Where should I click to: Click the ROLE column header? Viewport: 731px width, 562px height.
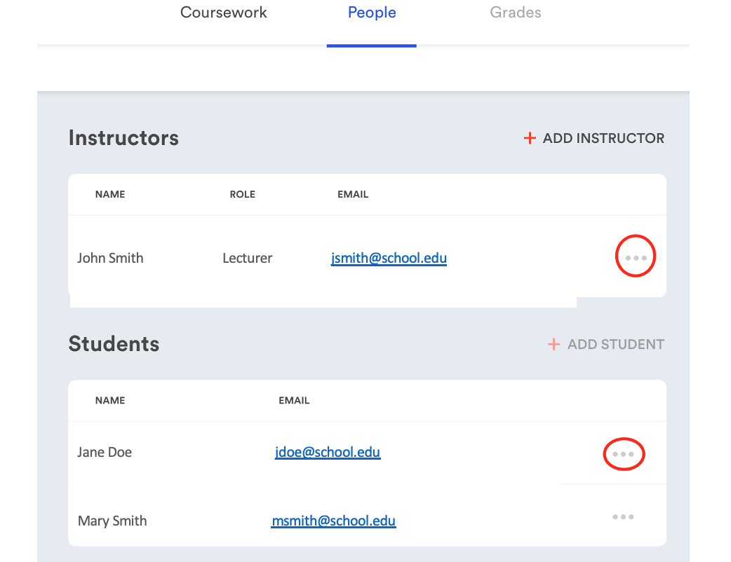(x=242, y=194)
